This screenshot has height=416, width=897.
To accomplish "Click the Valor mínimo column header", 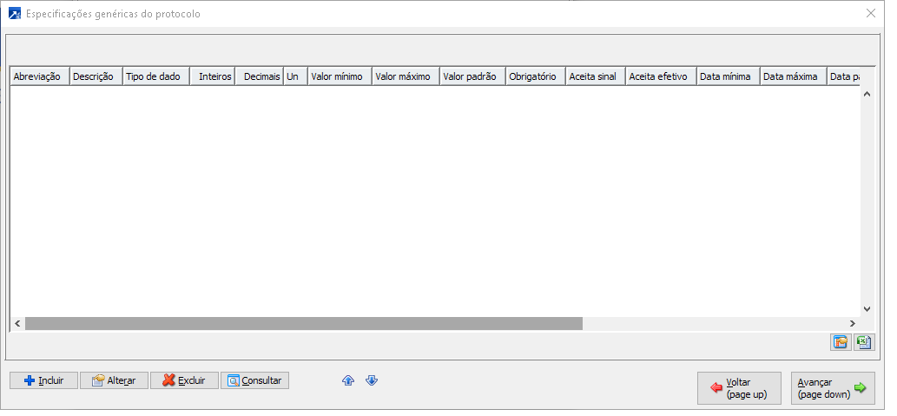I will pos(340,76).
